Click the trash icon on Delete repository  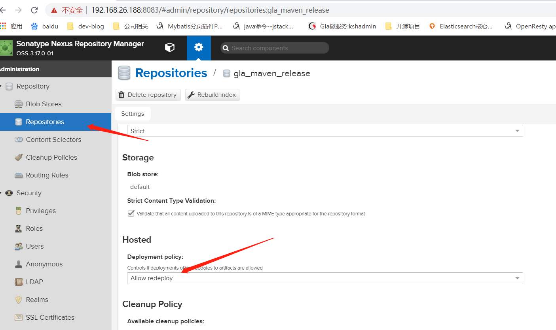coord(122,95)
